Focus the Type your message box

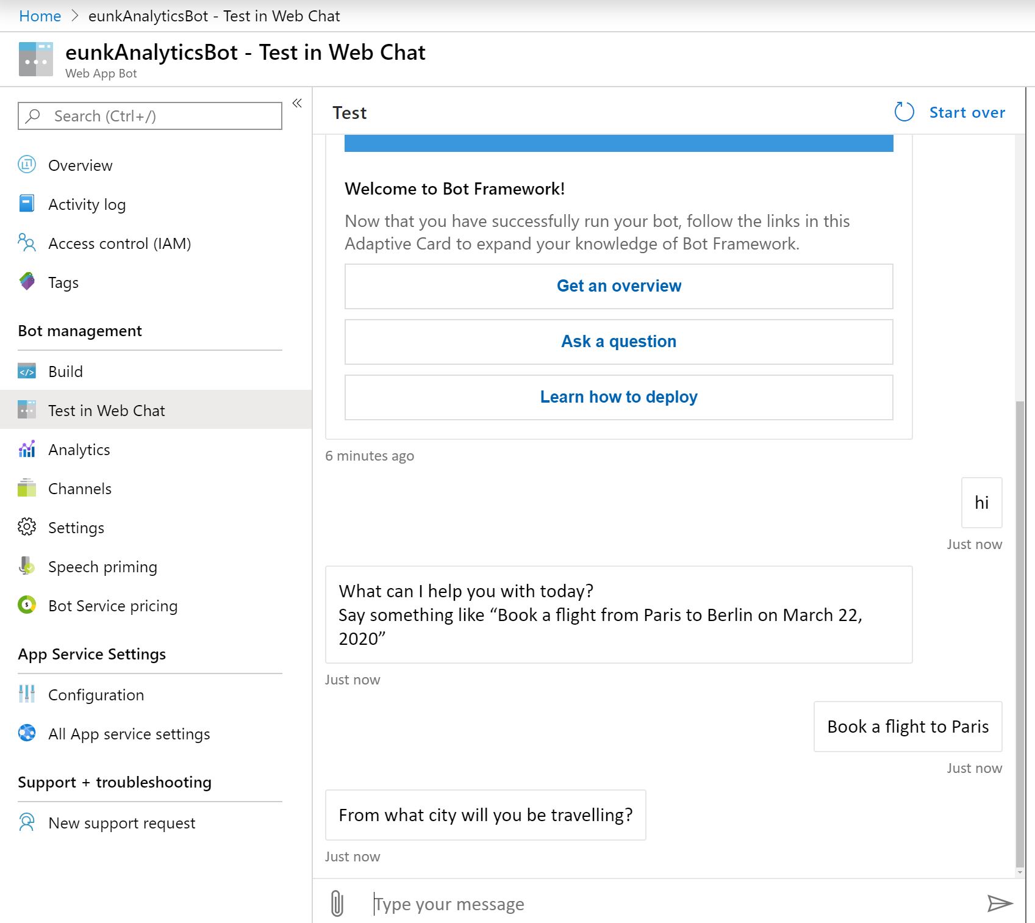671,903
